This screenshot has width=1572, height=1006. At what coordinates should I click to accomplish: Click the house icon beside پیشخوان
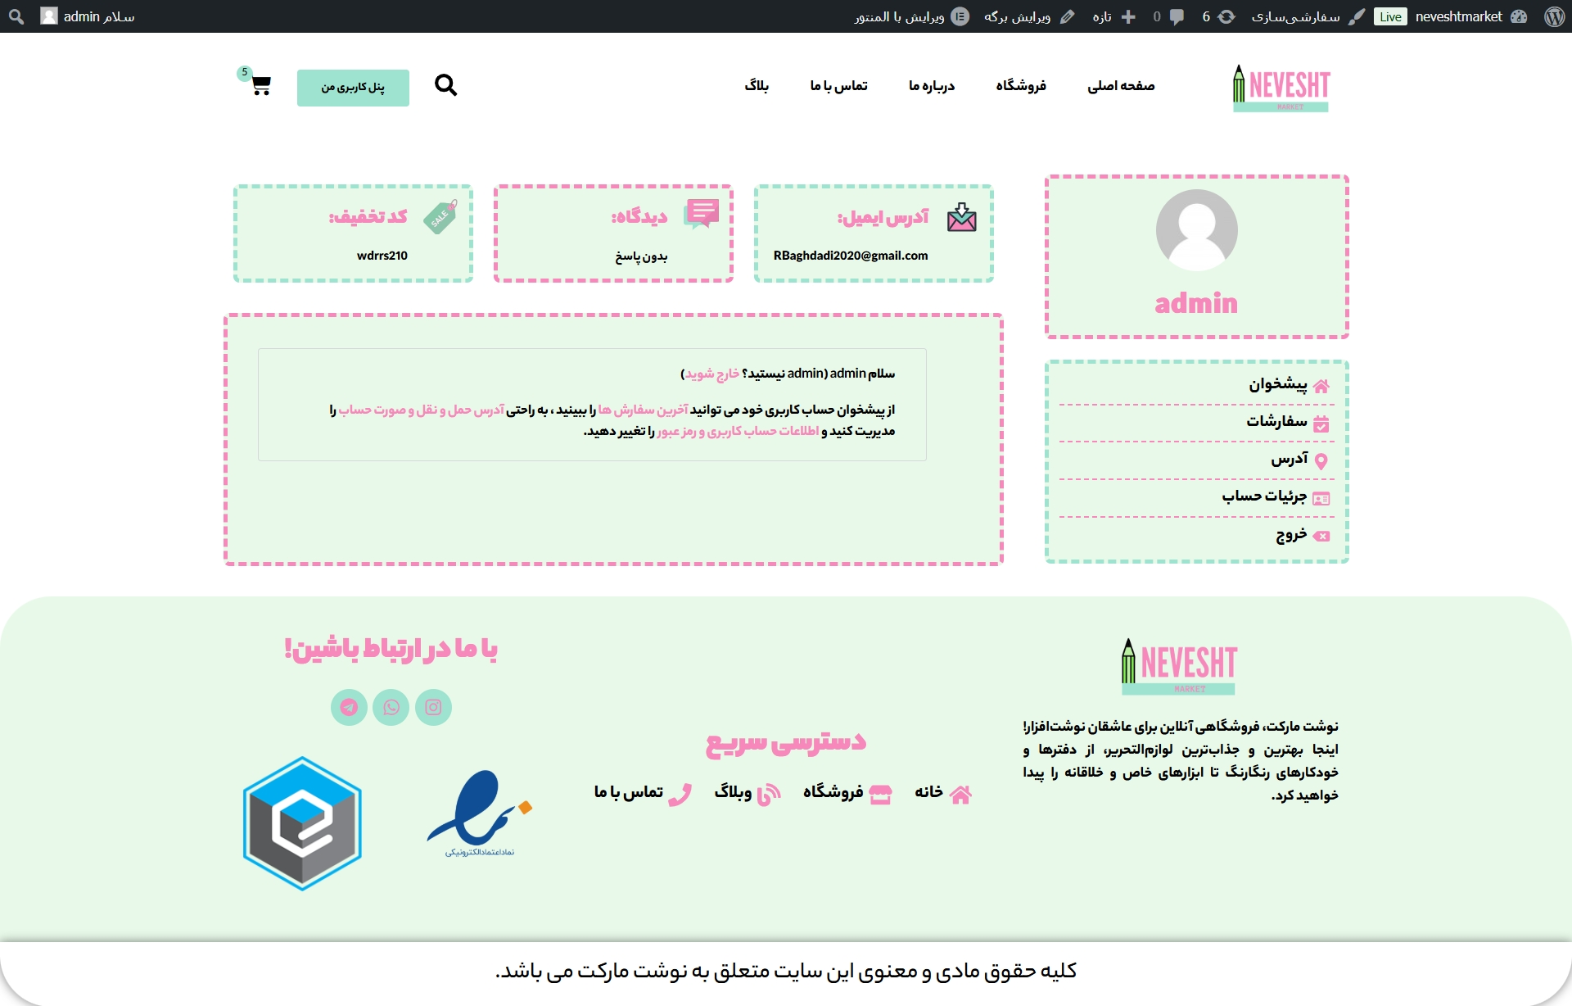1321,386
